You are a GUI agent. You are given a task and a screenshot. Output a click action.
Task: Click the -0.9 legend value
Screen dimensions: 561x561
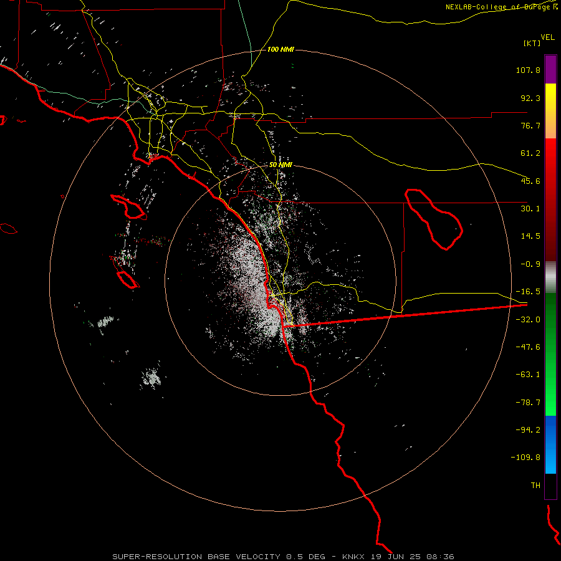click(x=530, y=264)
